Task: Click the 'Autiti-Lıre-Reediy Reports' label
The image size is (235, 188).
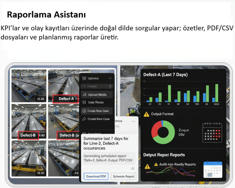Action: (177, 164)
